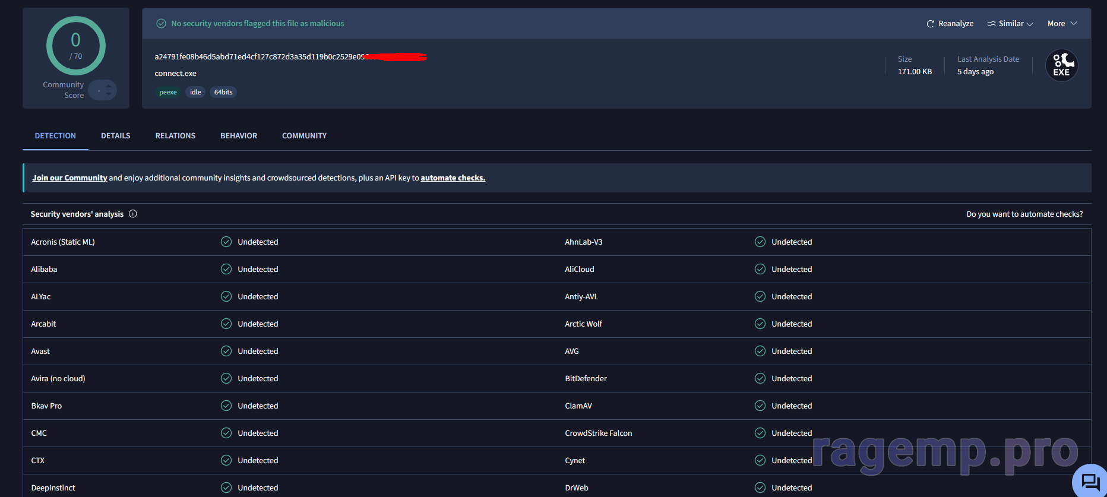Click the Avira (no cloud) vendor name
The image size is (1107, 497).
58,379
